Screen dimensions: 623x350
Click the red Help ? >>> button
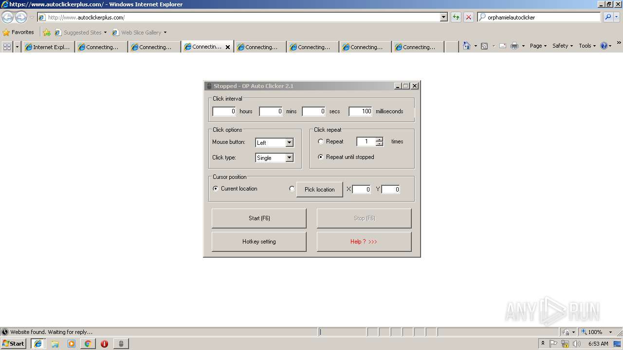coord(364,242)
